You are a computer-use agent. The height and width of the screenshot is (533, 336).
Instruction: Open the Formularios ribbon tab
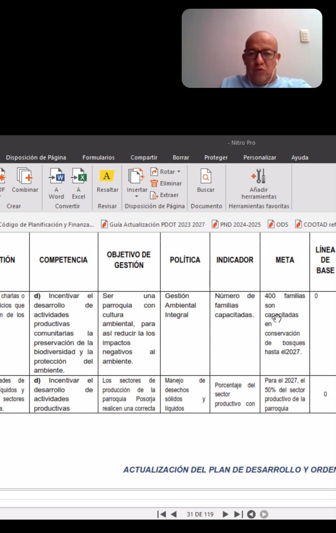coord(99,158)
